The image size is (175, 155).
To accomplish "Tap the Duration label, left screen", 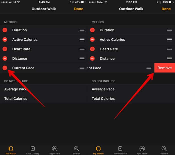I will pyautogui.click(x=19, y=30).
